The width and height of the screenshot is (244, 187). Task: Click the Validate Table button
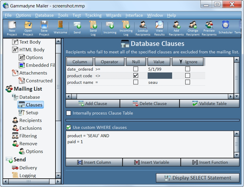coord(209,103)
